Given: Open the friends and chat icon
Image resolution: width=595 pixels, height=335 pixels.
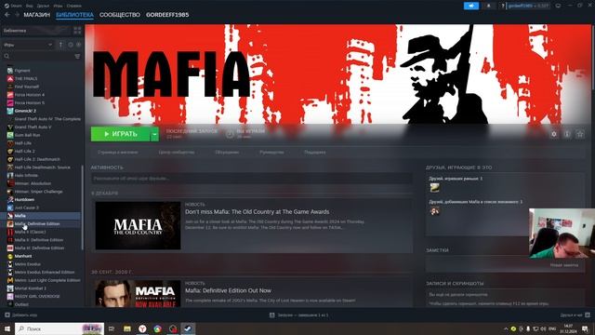Looking at the screenshot, I should [x=588, y=315].
